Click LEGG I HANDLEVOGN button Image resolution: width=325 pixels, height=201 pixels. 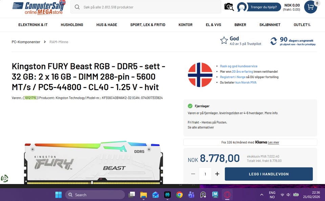point(268,174)
